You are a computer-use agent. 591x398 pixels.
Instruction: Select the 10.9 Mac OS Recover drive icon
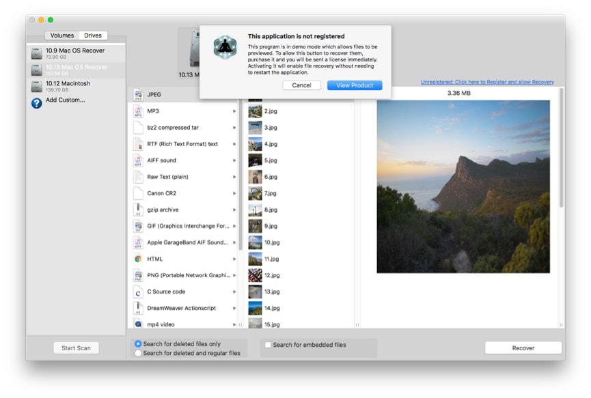coord(37,53)
